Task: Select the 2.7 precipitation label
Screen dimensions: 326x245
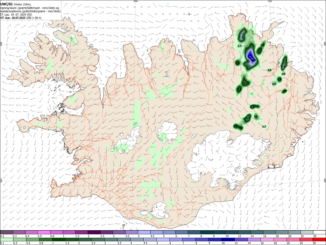Action: click(245, 83)
